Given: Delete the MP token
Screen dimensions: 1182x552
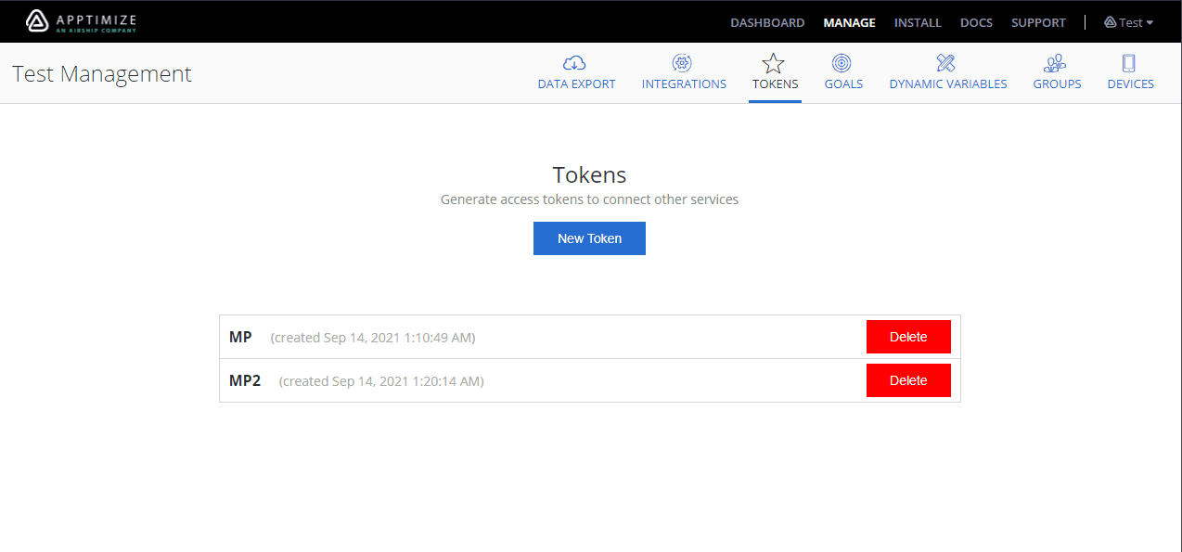Looking at the screenshot, I should point(908,337).
